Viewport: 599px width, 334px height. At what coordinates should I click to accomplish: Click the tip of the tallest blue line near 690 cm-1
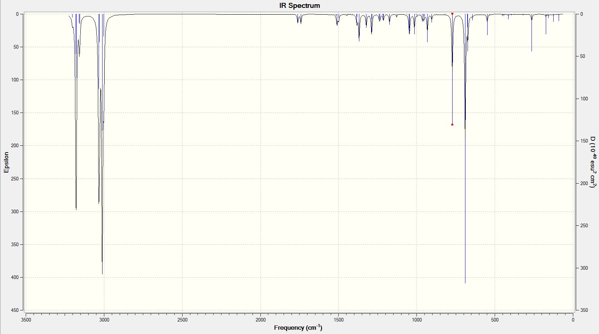tap(465, 283)
